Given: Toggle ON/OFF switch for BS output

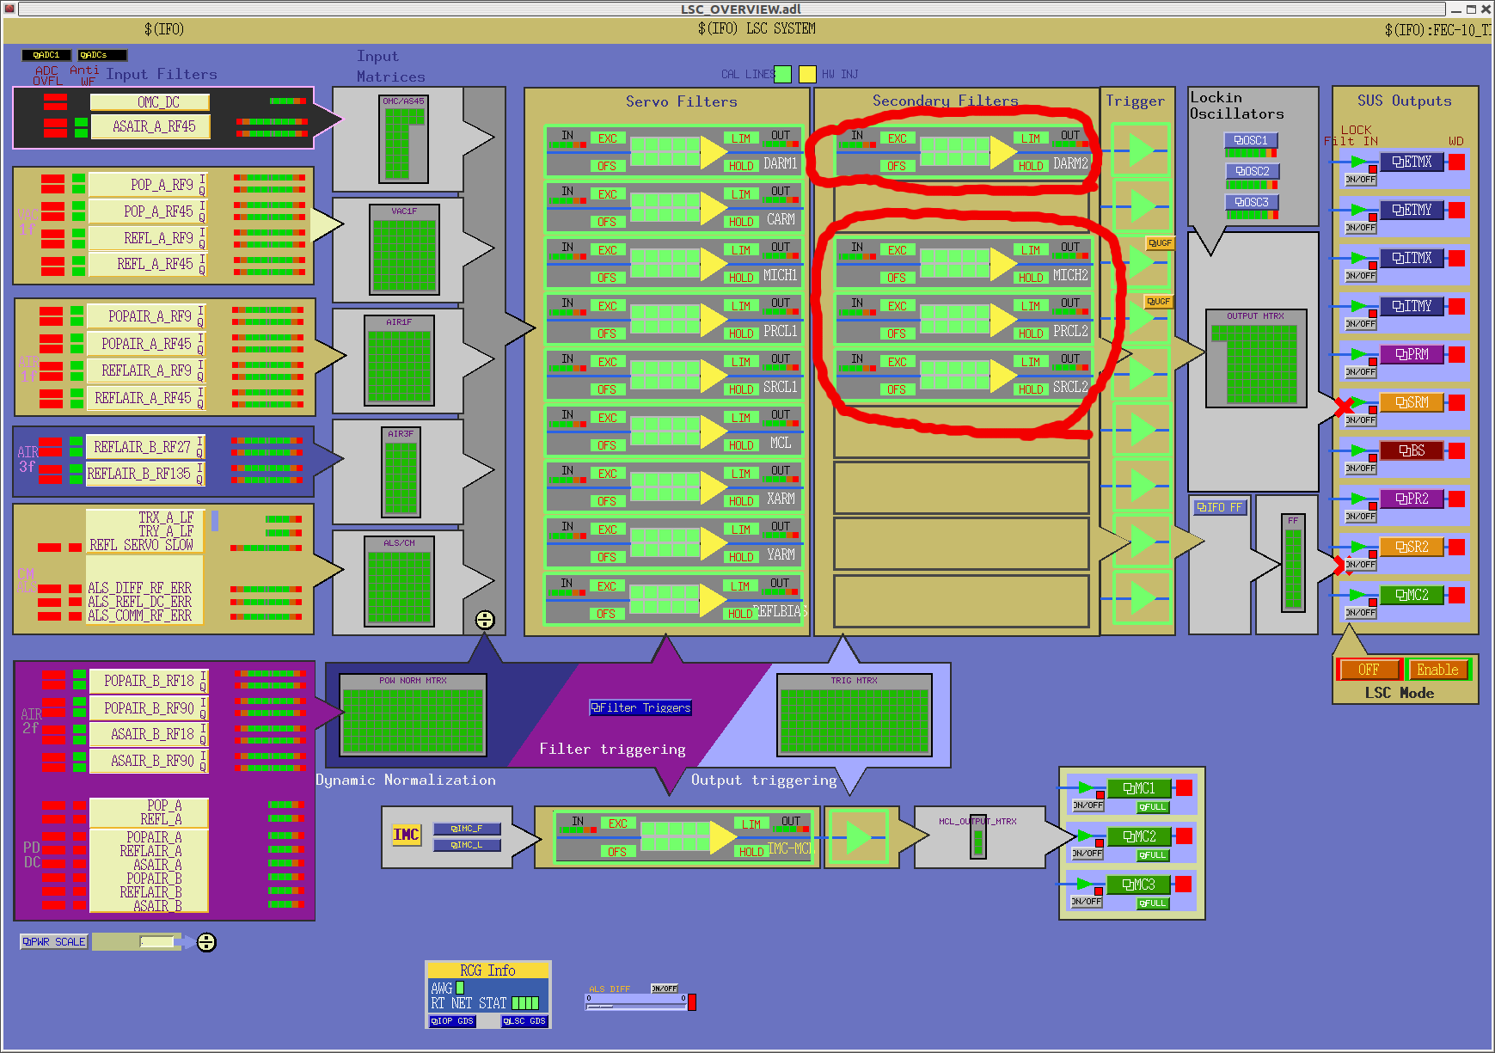Looking at the screenshot, I should pos(1360,468).
